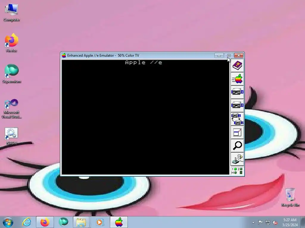Select the Microsoft Visual Studio shortcut
Screen dimensions: 305x228
point(12,109)
